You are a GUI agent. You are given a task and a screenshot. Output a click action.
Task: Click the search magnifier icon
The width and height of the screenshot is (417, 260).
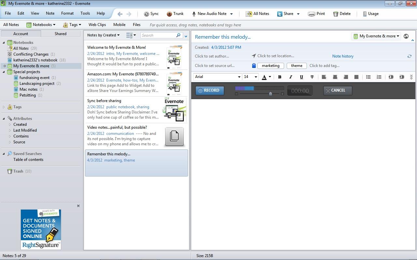(178, 35)
